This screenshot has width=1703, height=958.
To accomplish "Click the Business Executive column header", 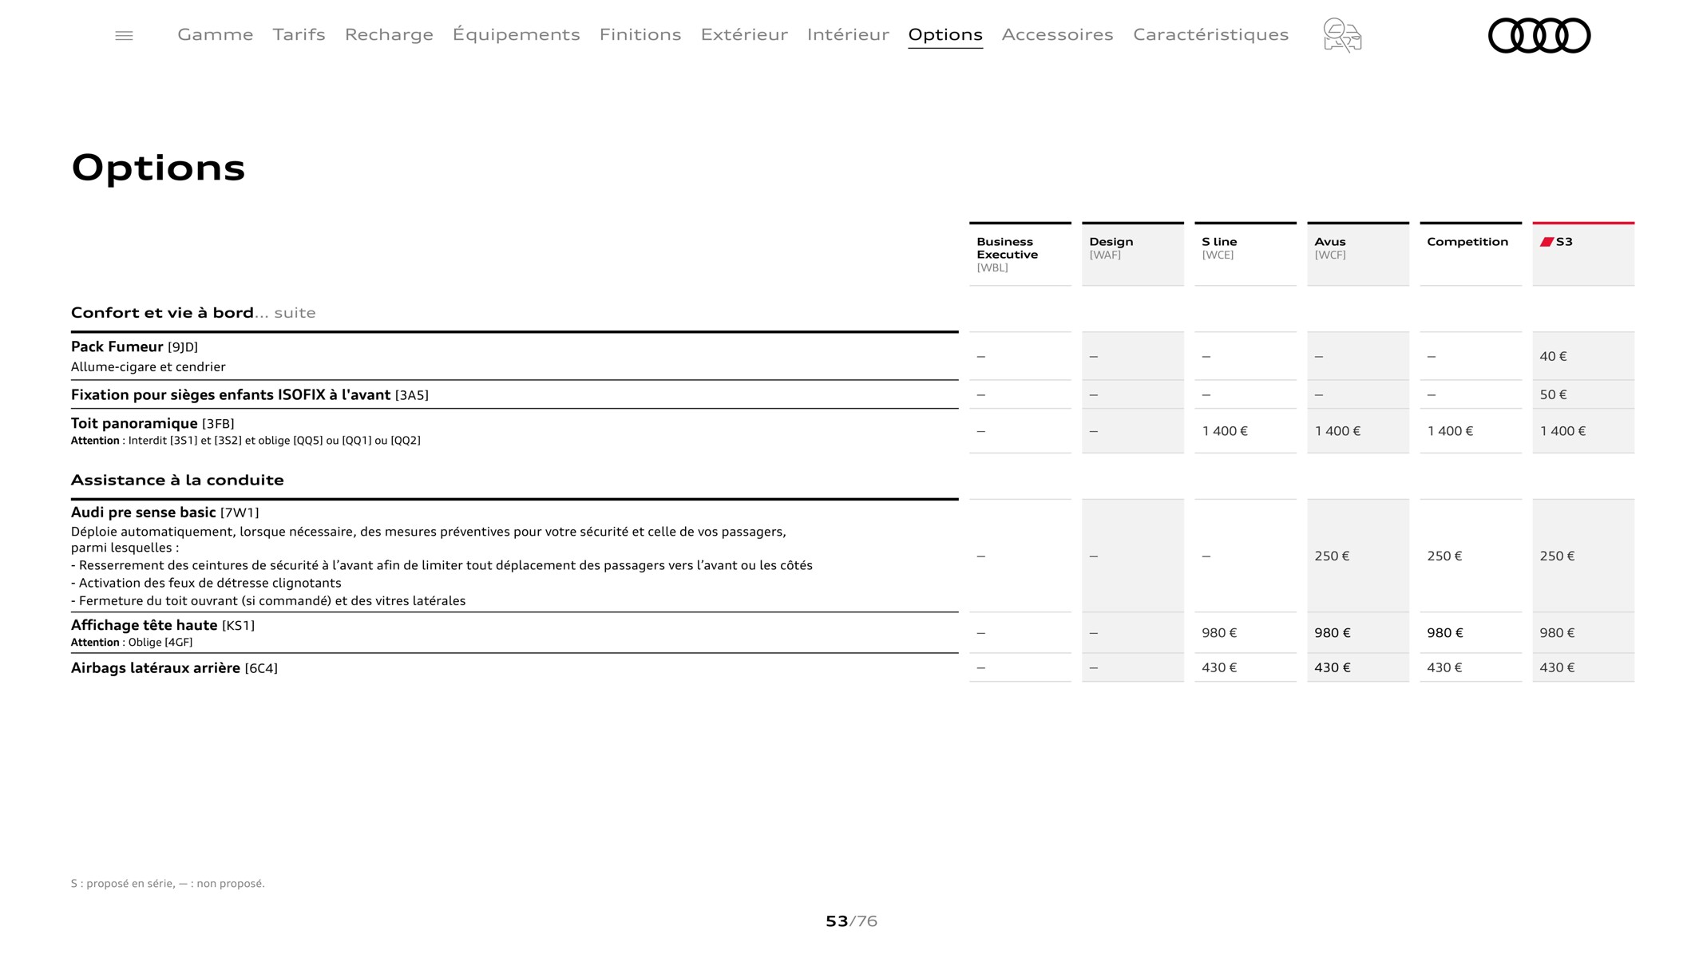I will click(1020, 254).
